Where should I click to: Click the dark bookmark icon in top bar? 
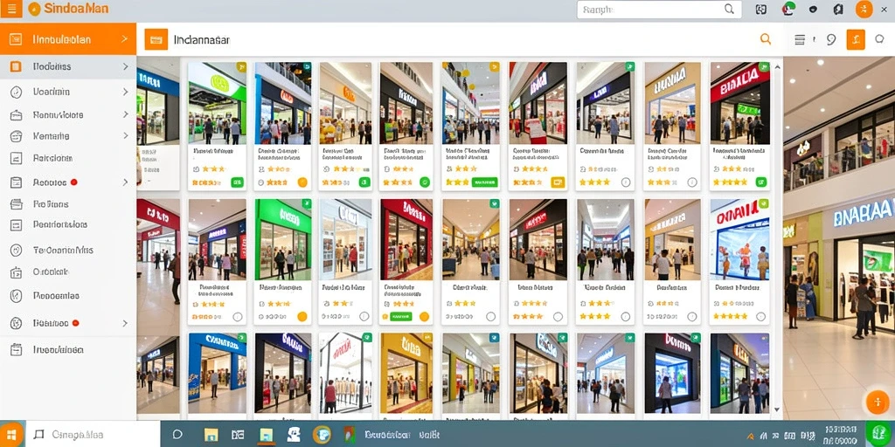(x=838, y=9)
